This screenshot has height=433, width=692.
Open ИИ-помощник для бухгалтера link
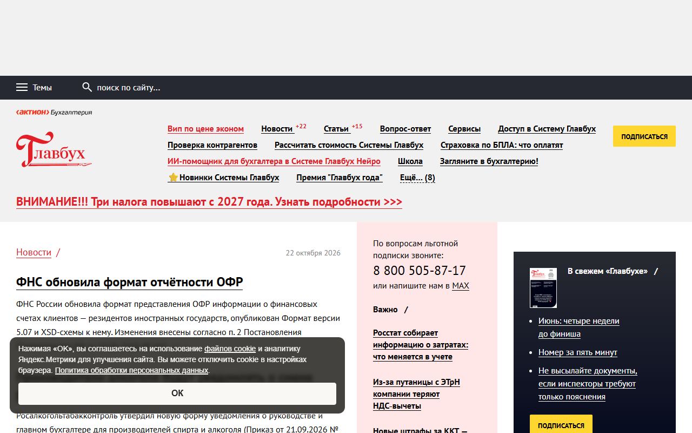click(274, 161)
